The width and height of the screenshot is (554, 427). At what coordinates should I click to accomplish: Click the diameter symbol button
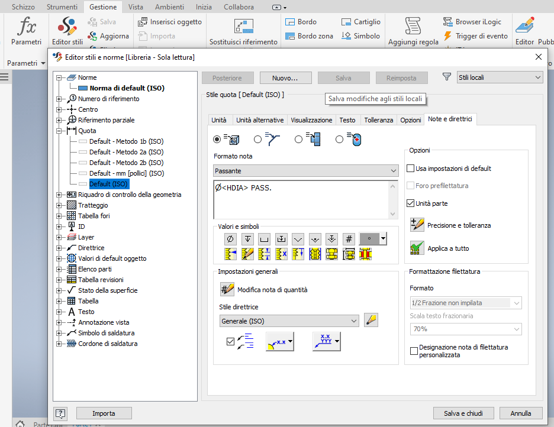(230, 239)
